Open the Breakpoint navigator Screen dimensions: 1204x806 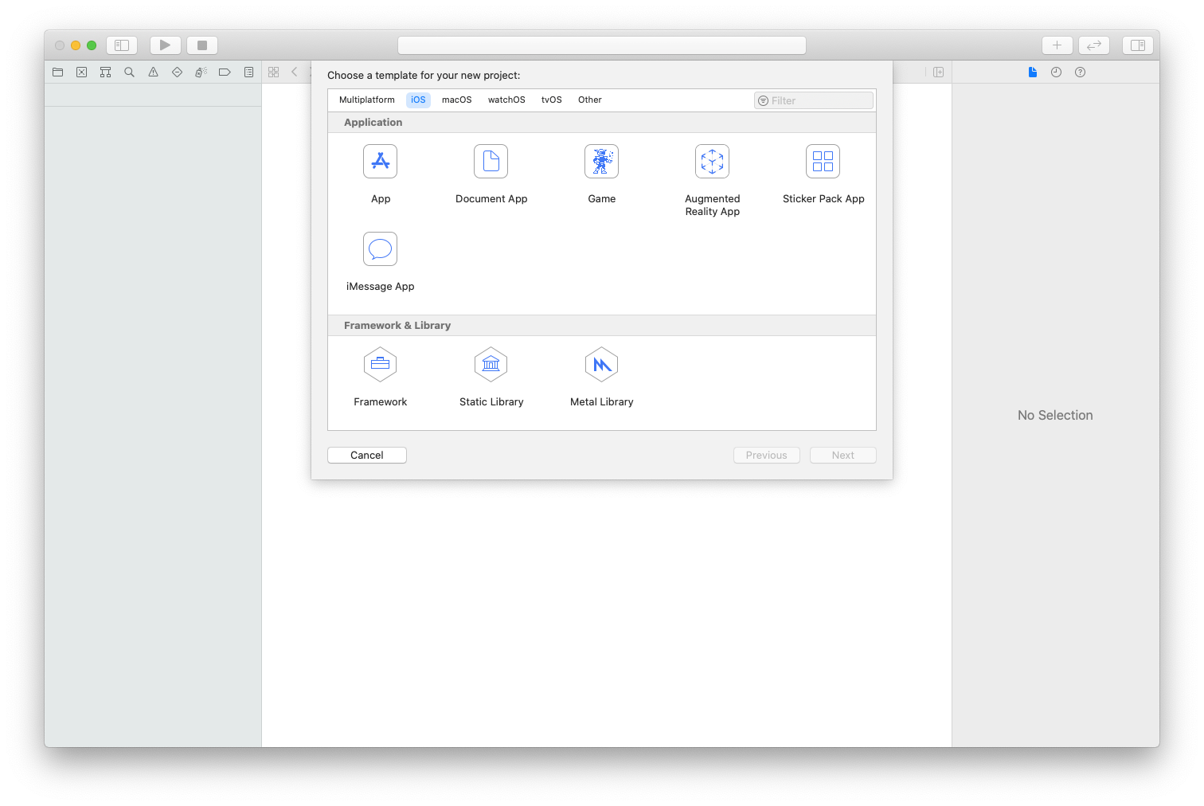(x=225, y=72)
